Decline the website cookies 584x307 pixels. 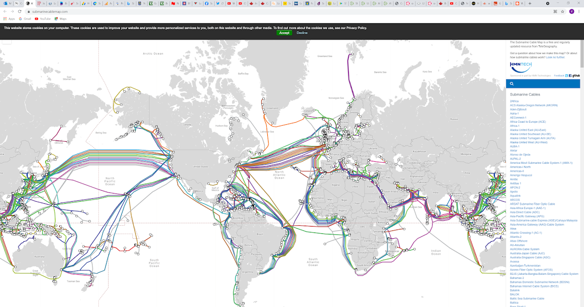pyautogui.click(x=302, y=33)
